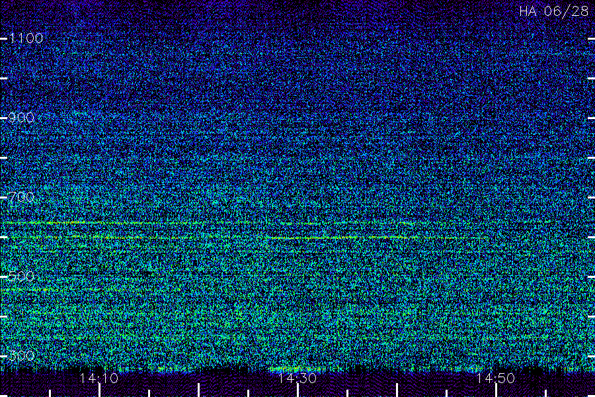The height and width of the screenshot is (397, 595).
Task: Click the 300 frequency axis label
Action: [21, 355]
